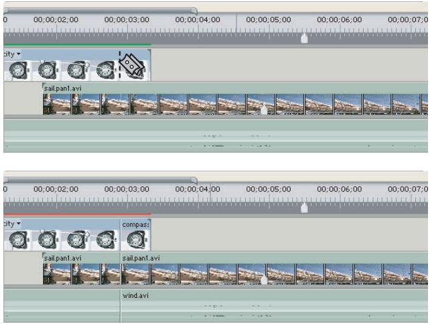Select the sail.pan1.avi clip in upper timeline
430x324 pixels.
pos(235,99)
